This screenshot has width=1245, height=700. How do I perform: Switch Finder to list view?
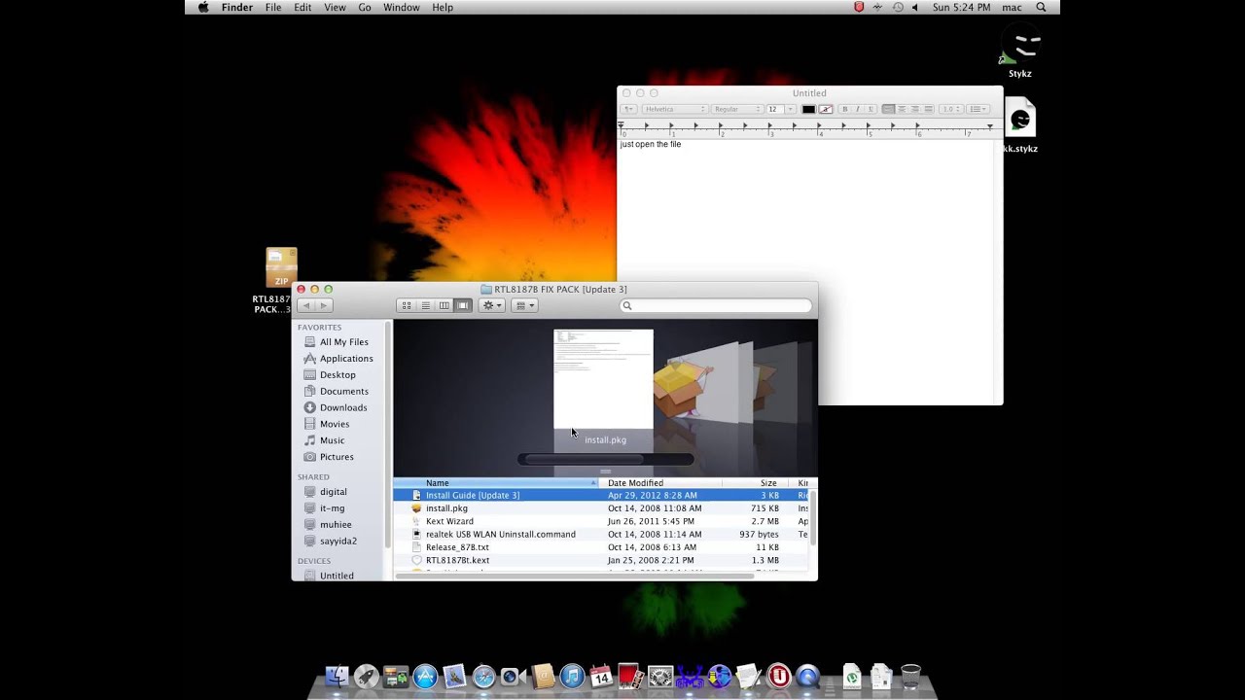tap(425, 305)
